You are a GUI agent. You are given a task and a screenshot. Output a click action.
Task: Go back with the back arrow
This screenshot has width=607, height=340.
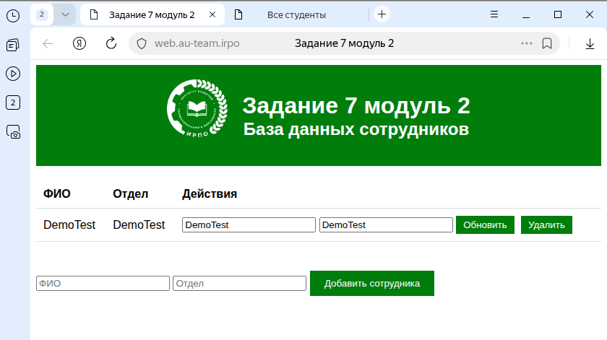point(48,44)
